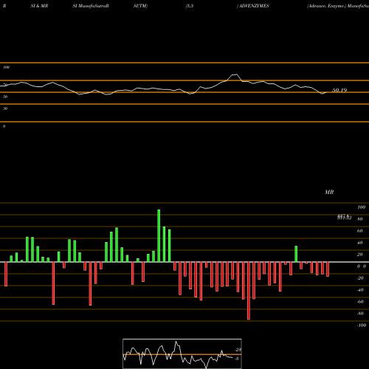Click the tallest green MR bar

click(159, 235)
